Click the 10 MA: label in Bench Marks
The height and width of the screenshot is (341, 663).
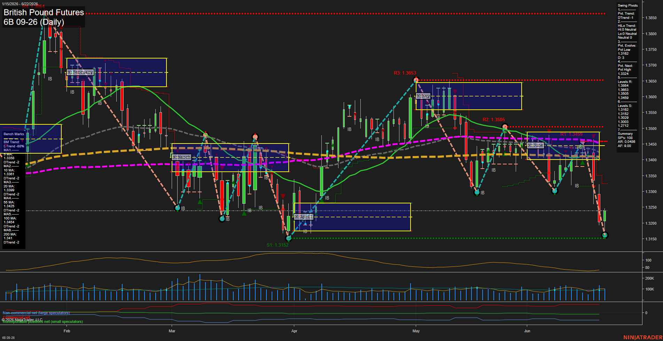coord(9,170)
